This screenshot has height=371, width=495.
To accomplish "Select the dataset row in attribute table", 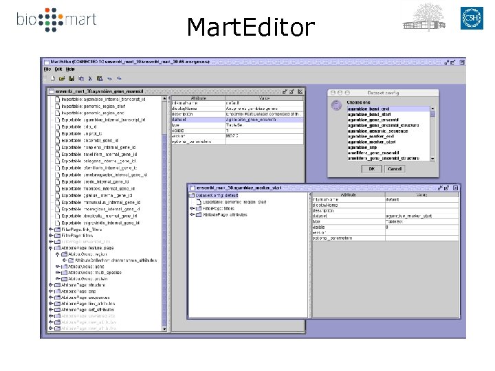I will click(x=237, y=120).
